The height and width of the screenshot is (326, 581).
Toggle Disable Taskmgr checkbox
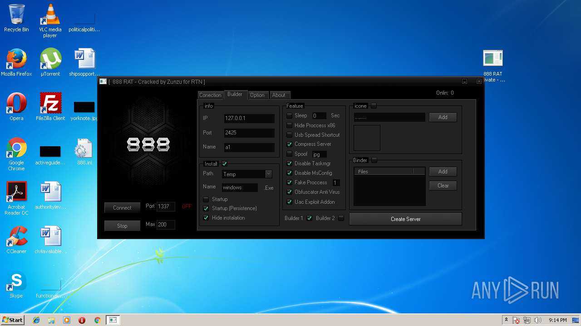tap(289, 163)
